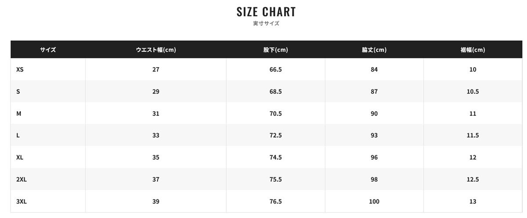Click hem width value 11.5 for L
This screenshot has width=527, height=218.
[473, 136]
